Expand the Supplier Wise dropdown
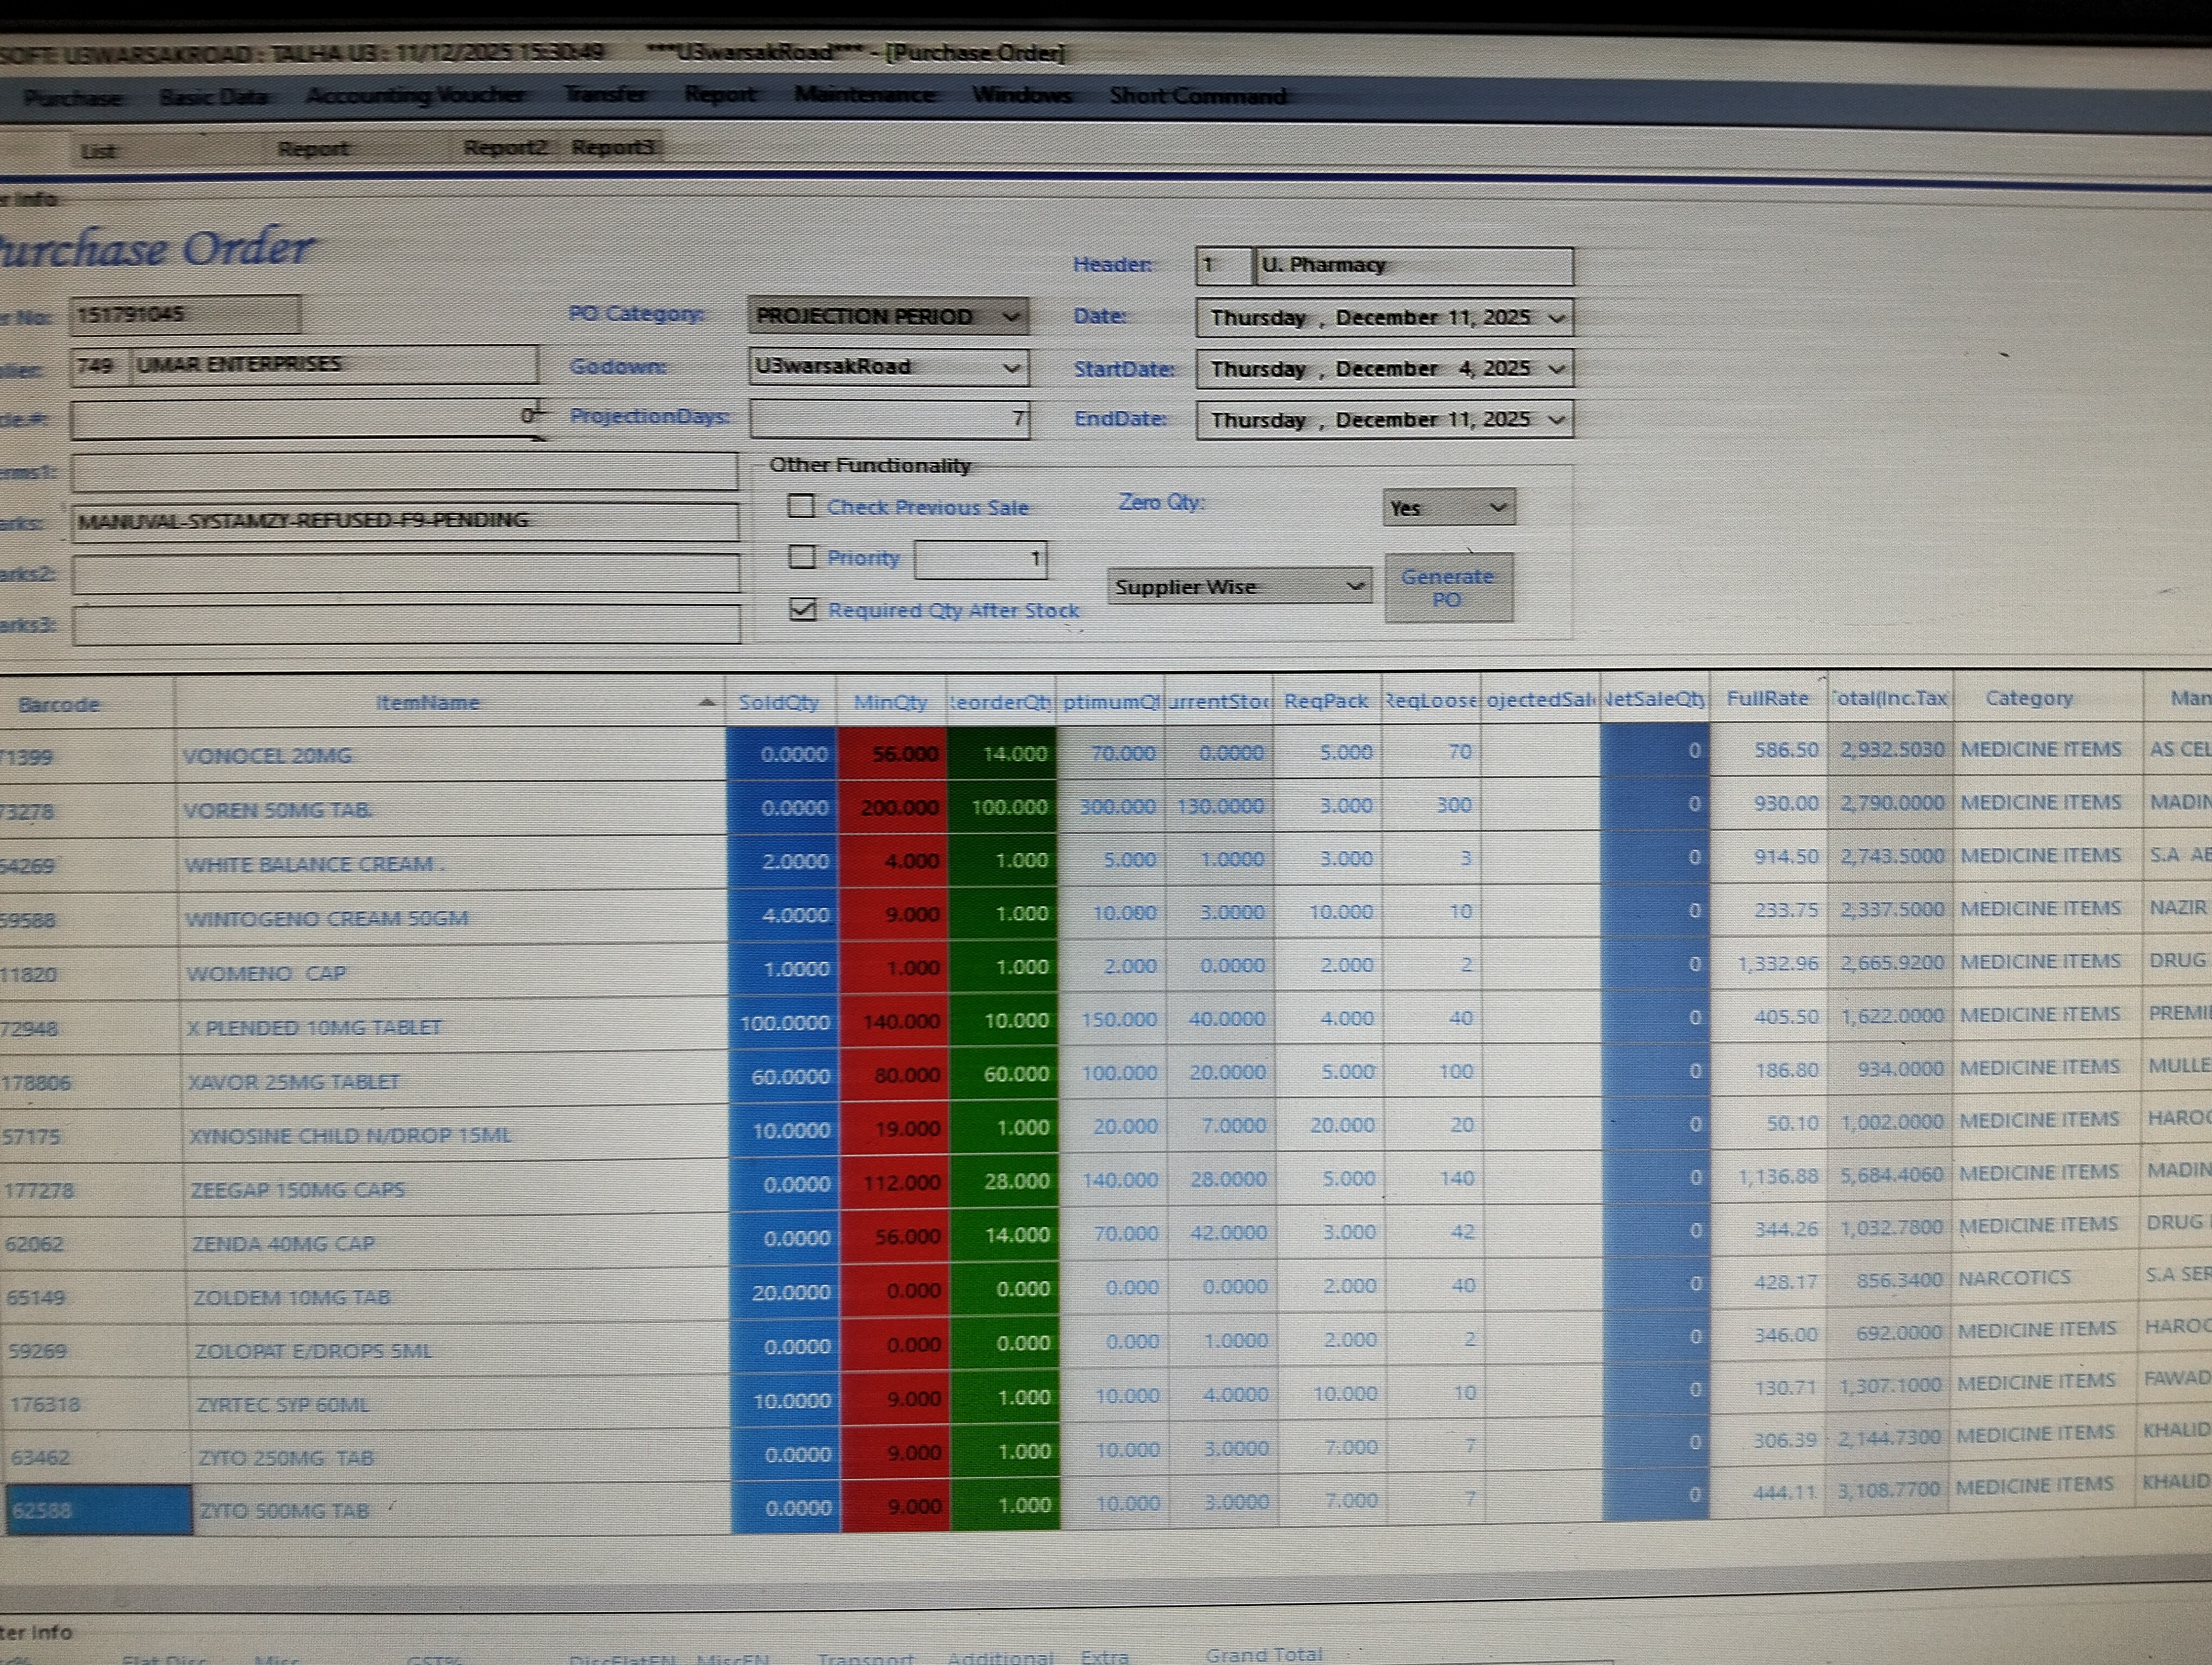Screen dimensions: 2212x1665 click(x=1354, y=586)
